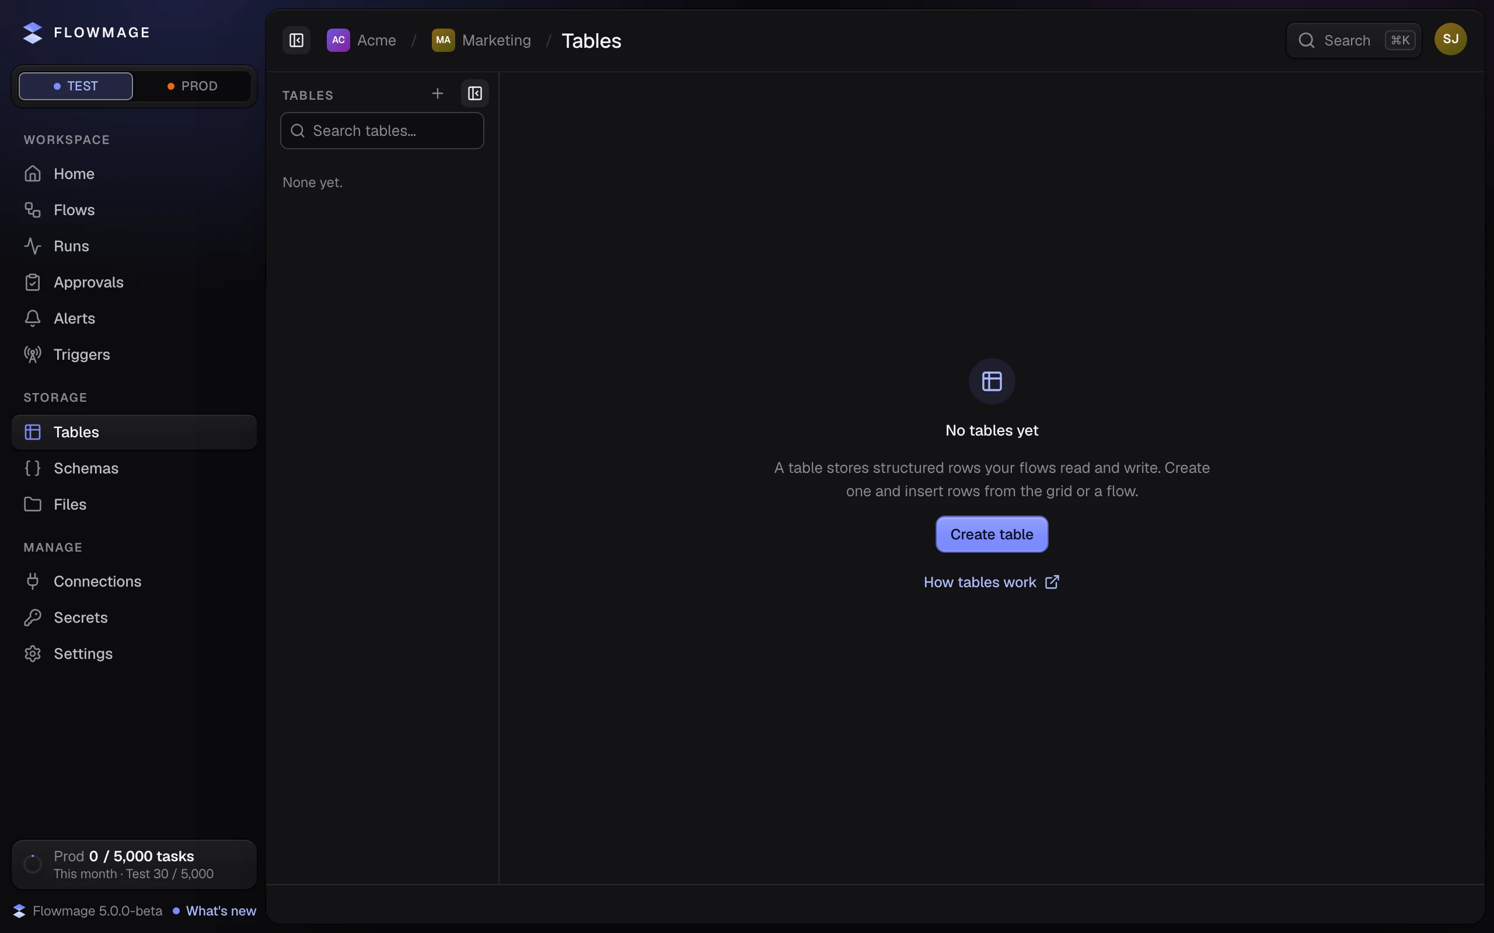Click the Create table button
Viewport: 1494px width, 933px height.
coord(992,534)
